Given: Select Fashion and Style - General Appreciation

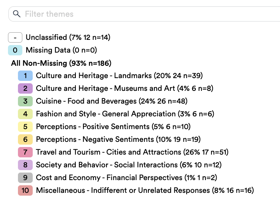Looking at the screenshot, I should (x=125, y=114).
